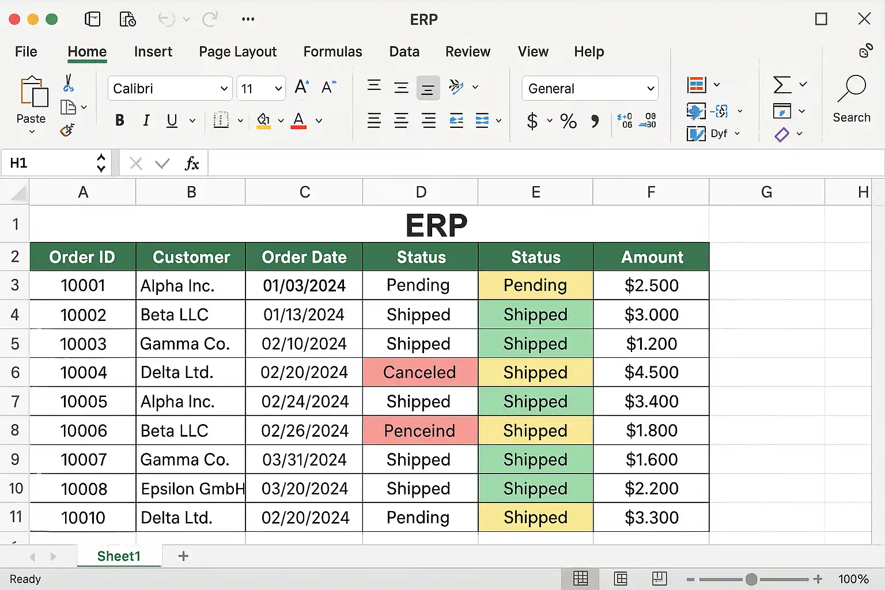885x590 pixels.
Task: Switch to Page Layout view in status bar
Action: click(x=621, y=578)
